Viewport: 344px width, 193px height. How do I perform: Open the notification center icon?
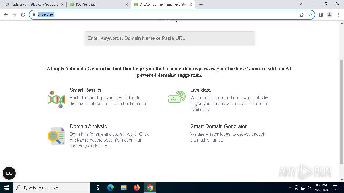point(335,188)
